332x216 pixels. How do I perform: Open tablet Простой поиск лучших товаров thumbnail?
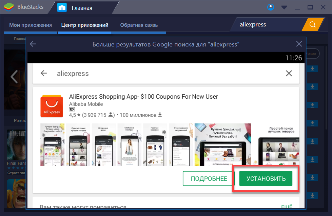(x=276, y=144)
